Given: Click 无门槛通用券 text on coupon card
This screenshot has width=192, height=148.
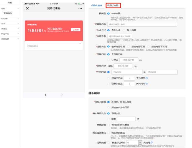Looking at the screenshot, I should coord(55,29).
